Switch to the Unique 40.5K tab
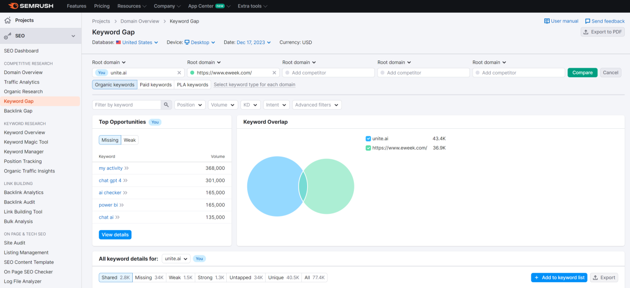Viewport: 630px width, 288px height. click(283, 277)
